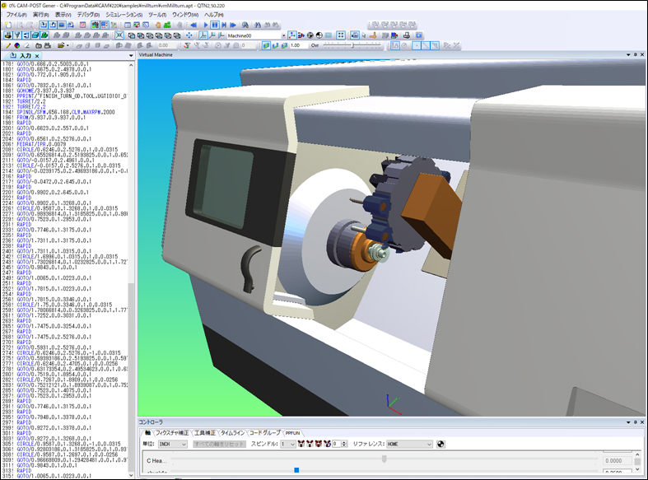The image size is (648, 480).
Task: Toggle the green-blue solid display icon
Action: [266, 46]
